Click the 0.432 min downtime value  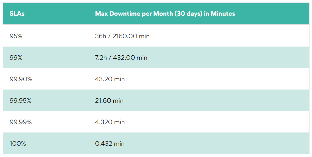(110, 144)
